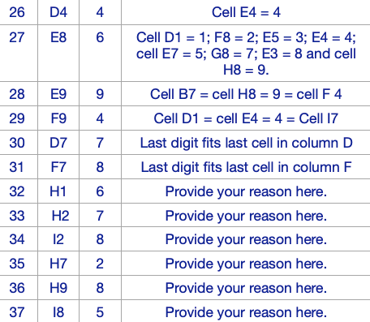The width and height of the screenshot is (370, 322).
Task: Select cell reference H2 in row 33
Action: coord(60,216)
